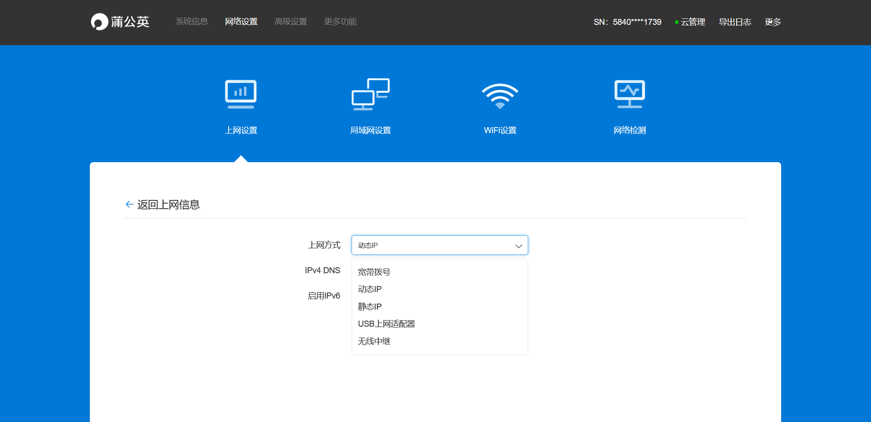This screenshot has height=422, width=871.
Task: Click 导出日志 button
Action: (x=735, y=22)
